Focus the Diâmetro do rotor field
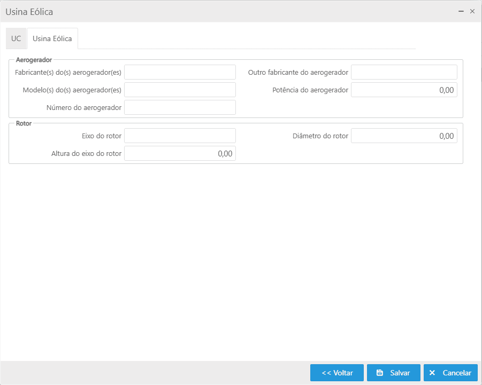 coord(404,136)
